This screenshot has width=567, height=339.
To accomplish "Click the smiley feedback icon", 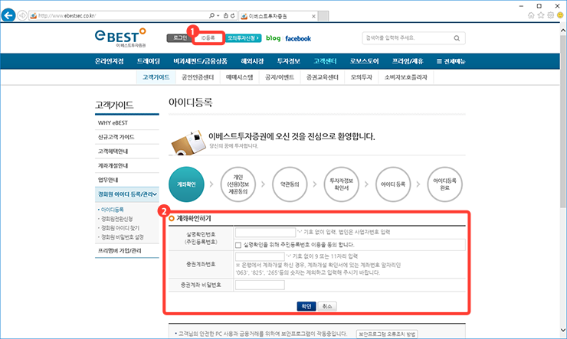I will 561,15.
